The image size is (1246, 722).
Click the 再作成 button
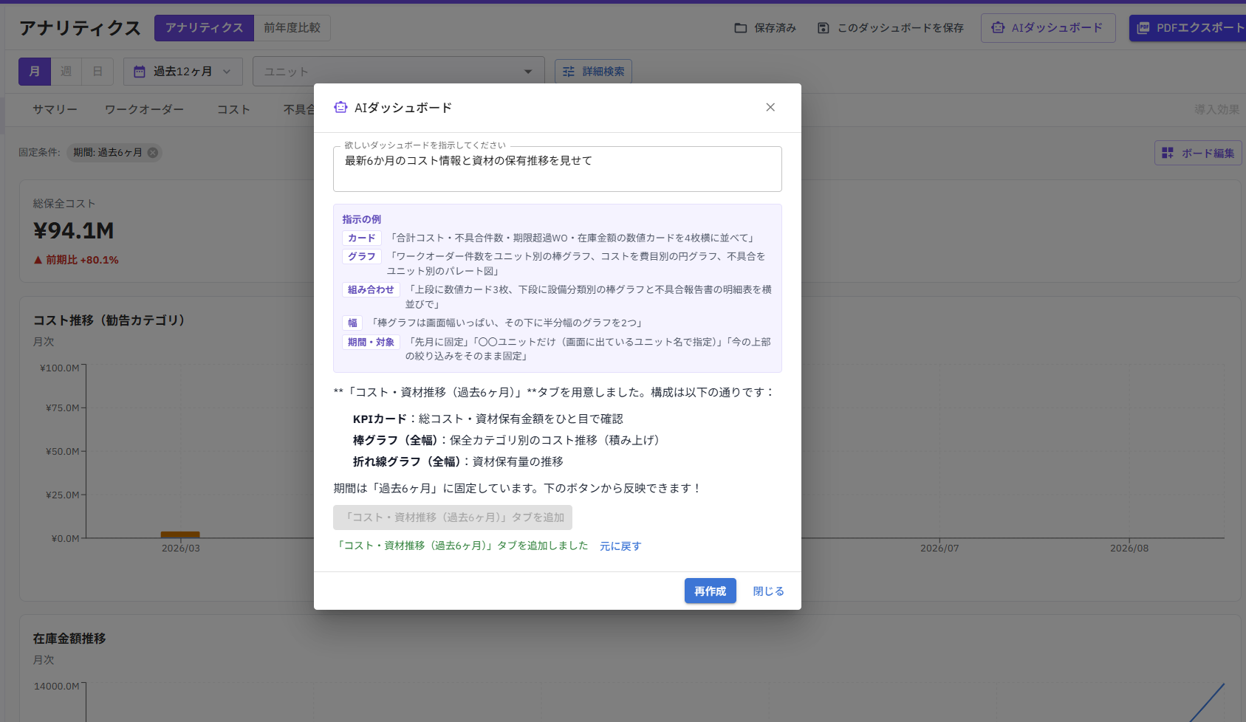[710, 591]
